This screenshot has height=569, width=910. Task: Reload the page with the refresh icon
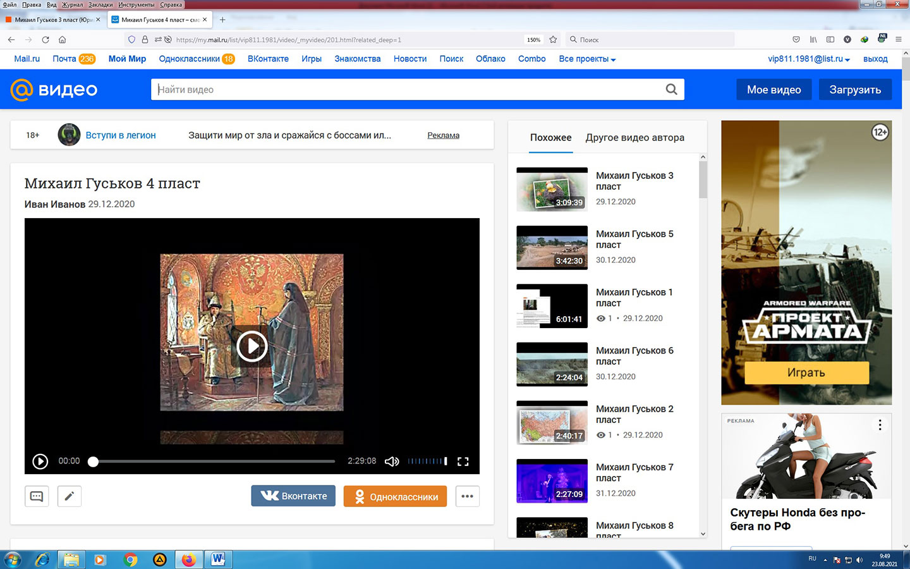point(45,39)
